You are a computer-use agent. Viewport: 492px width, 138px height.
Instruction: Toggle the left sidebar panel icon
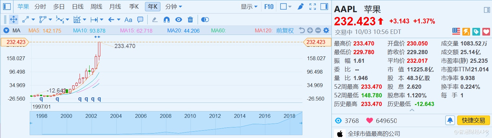7,6
